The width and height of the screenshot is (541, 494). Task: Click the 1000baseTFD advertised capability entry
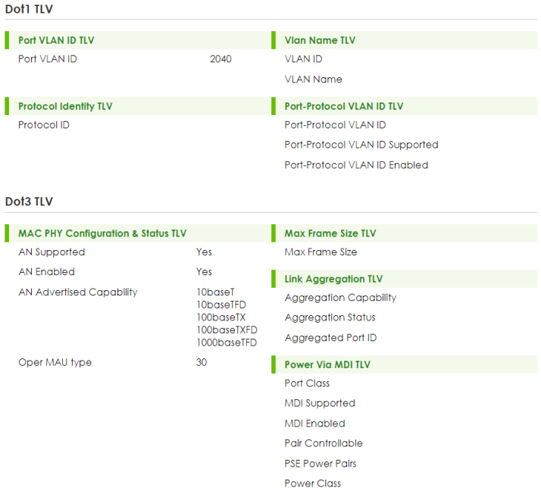pos(226,342)
